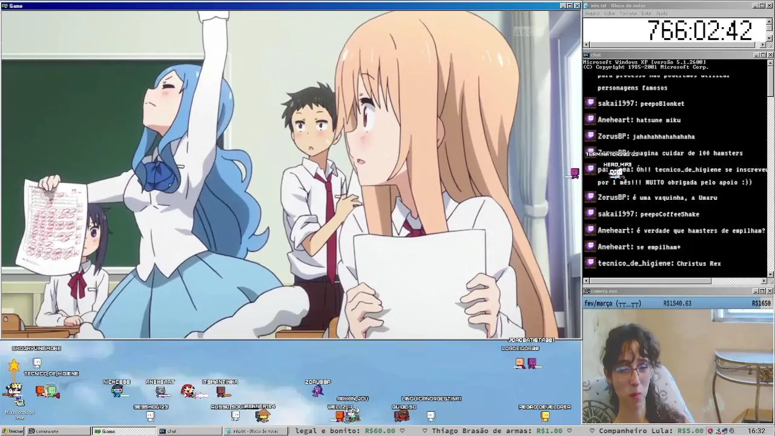Image resolution: width=775 pixels, height=436 pixels.
Task: Select the SKOGKYUINGMOHE white cube character
Action: tap(37, 362)
